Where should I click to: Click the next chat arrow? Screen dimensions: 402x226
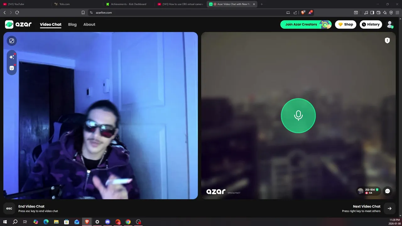(x=389, y=208)
